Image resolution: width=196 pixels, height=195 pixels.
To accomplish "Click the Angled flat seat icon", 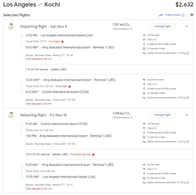I will coord(144,80).
